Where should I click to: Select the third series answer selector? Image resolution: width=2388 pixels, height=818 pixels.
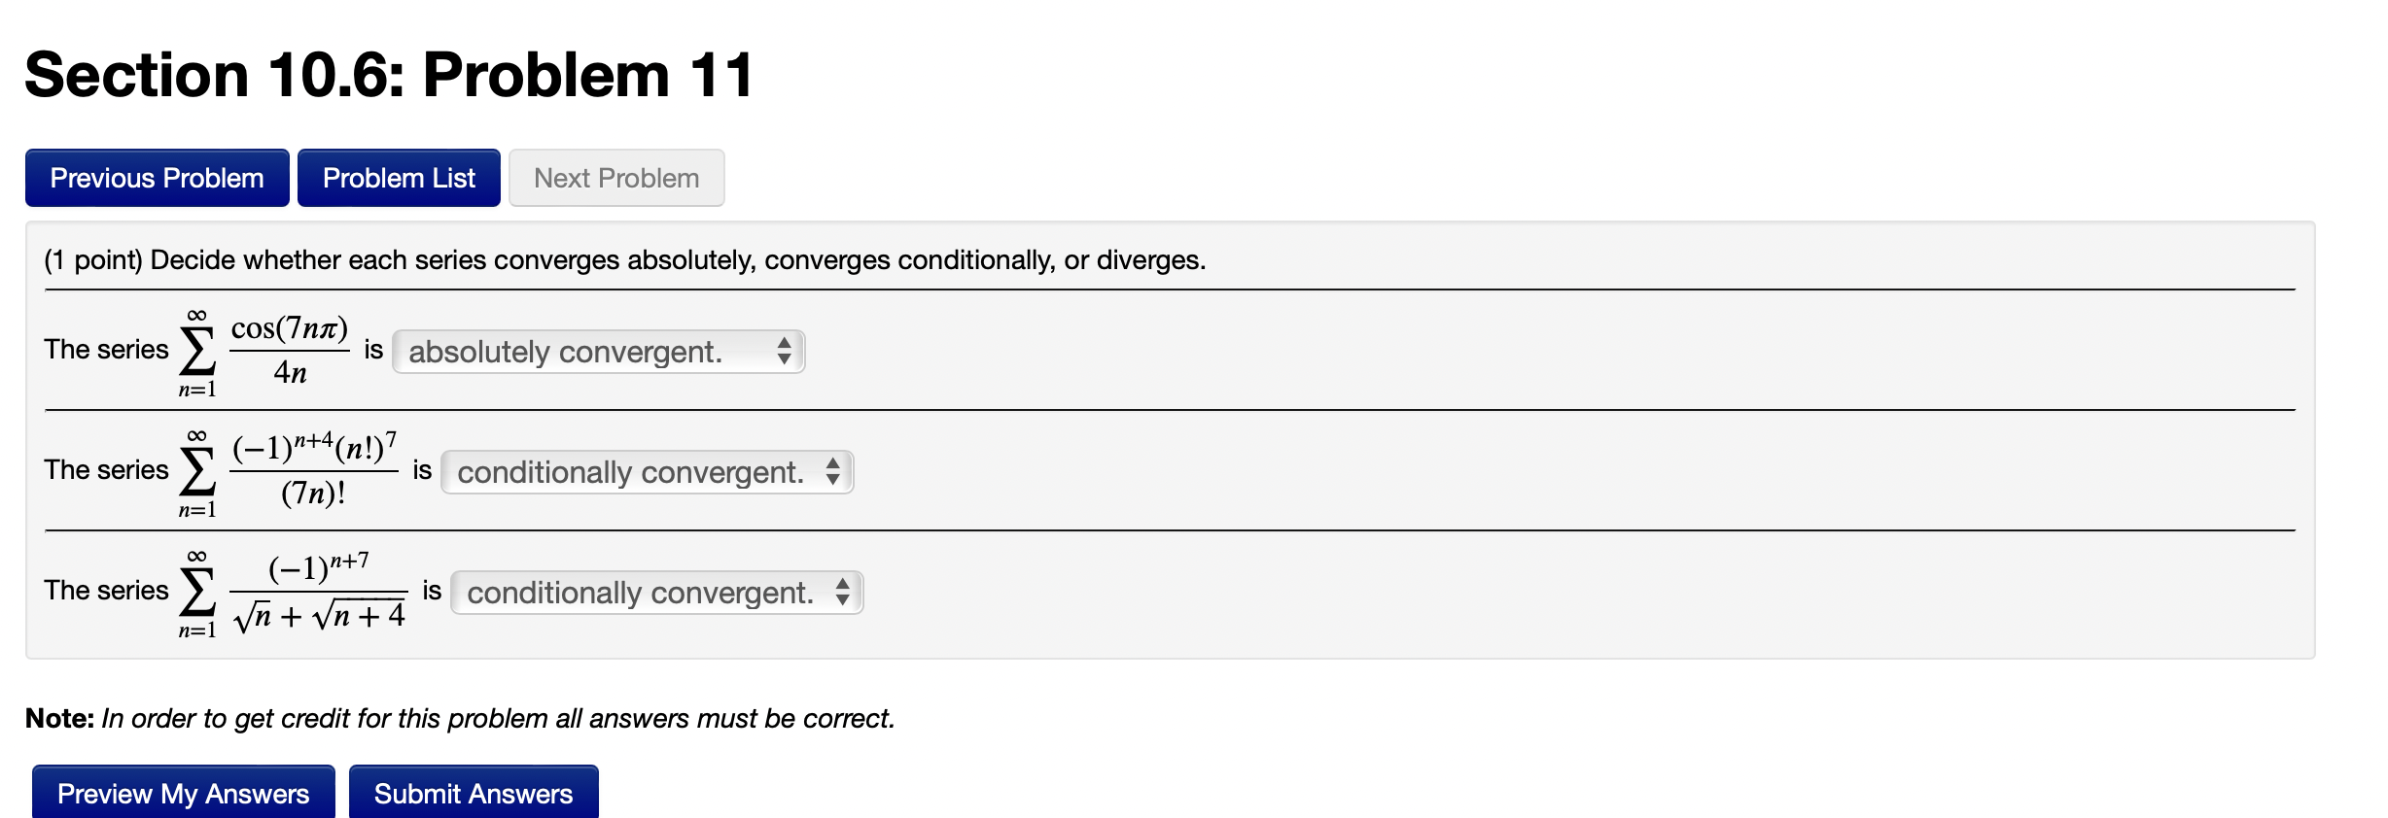point(656,592)
